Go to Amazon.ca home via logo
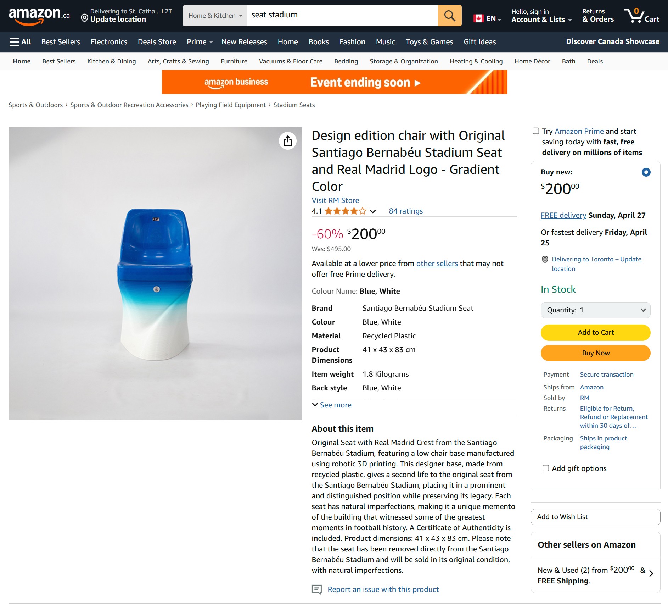The image size is (668, 610). (39, 16)
